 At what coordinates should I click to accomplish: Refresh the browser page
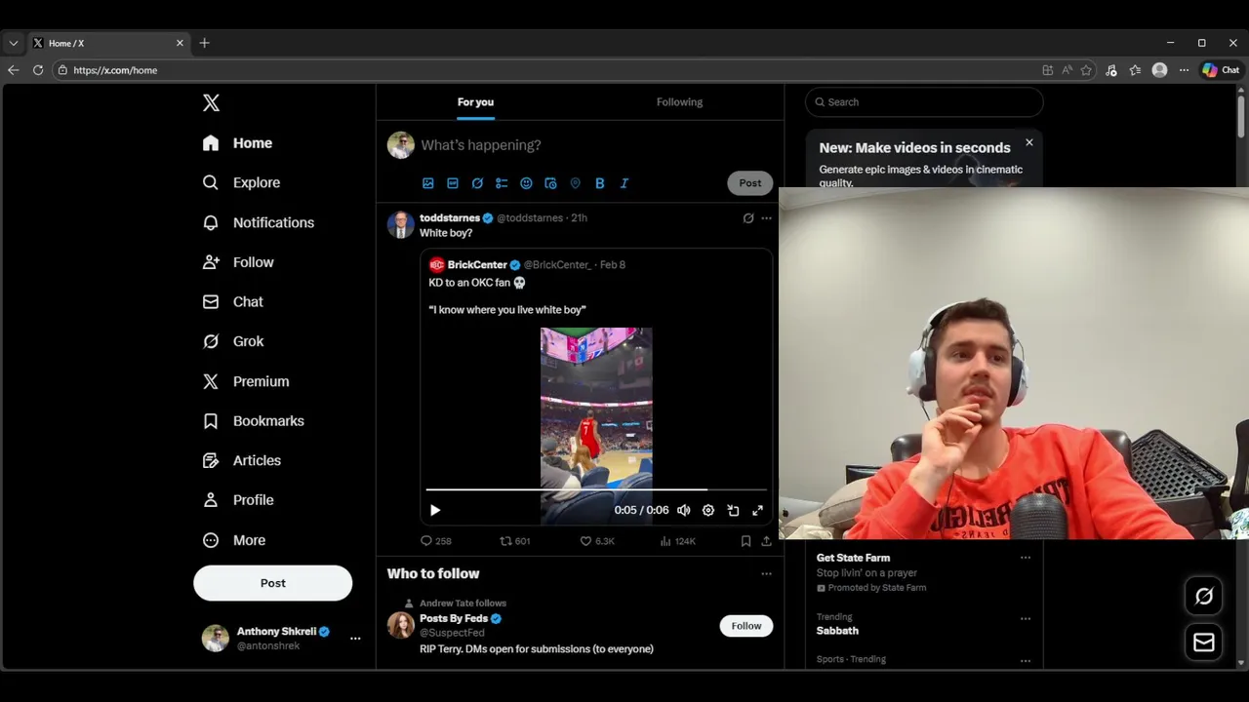38,70
